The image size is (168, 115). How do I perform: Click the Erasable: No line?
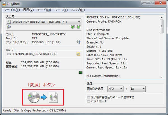pos(95,42)
